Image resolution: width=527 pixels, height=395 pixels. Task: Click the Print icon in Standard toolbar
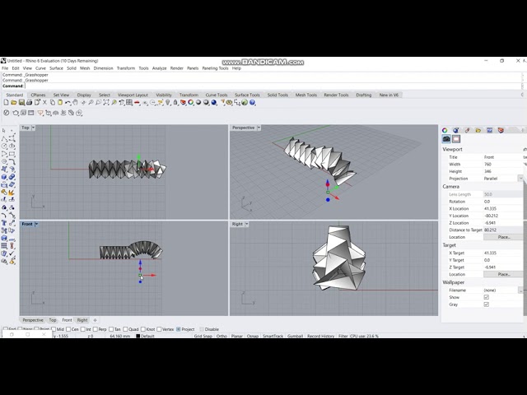(x=30, y=102)
